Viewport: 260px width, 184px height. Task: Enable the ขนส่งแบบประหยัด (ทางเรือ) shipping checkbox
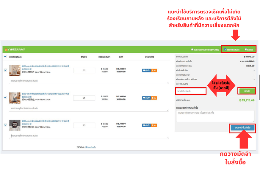[x=192, y=49]
